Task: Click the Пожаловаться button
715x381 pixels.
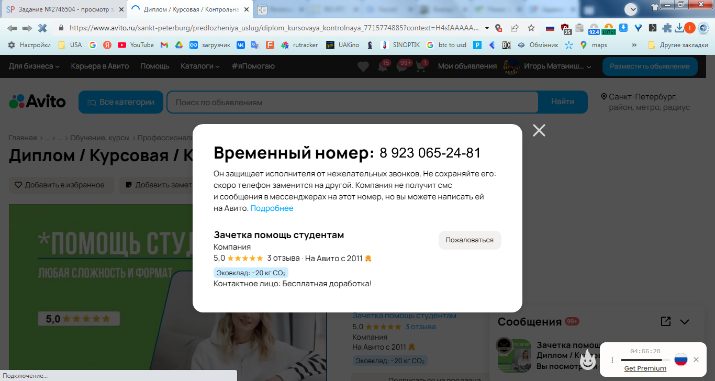Action: point(470,240)
